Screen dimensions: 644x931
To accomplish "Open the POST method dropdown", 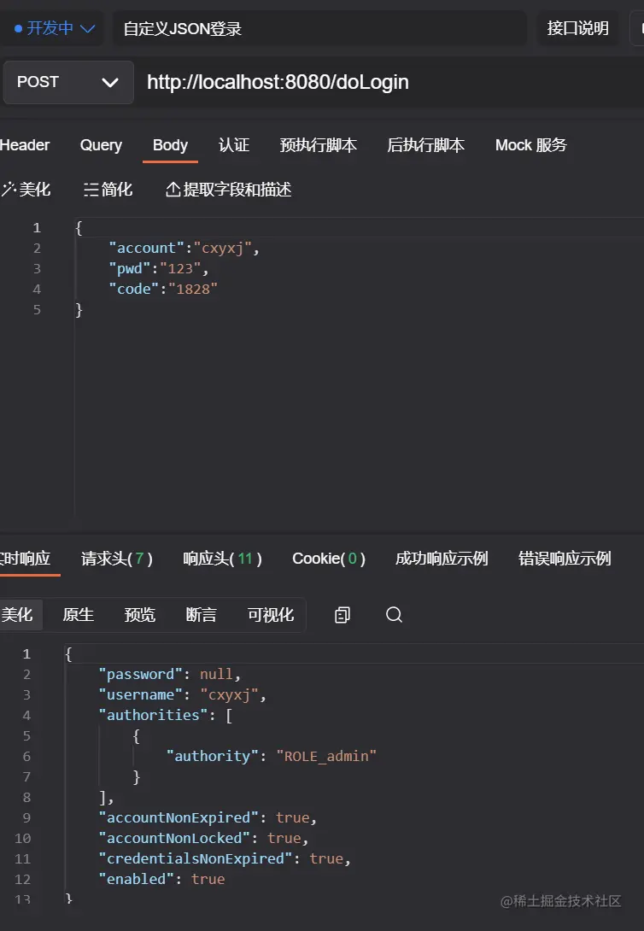I will [x=68, y=82].
